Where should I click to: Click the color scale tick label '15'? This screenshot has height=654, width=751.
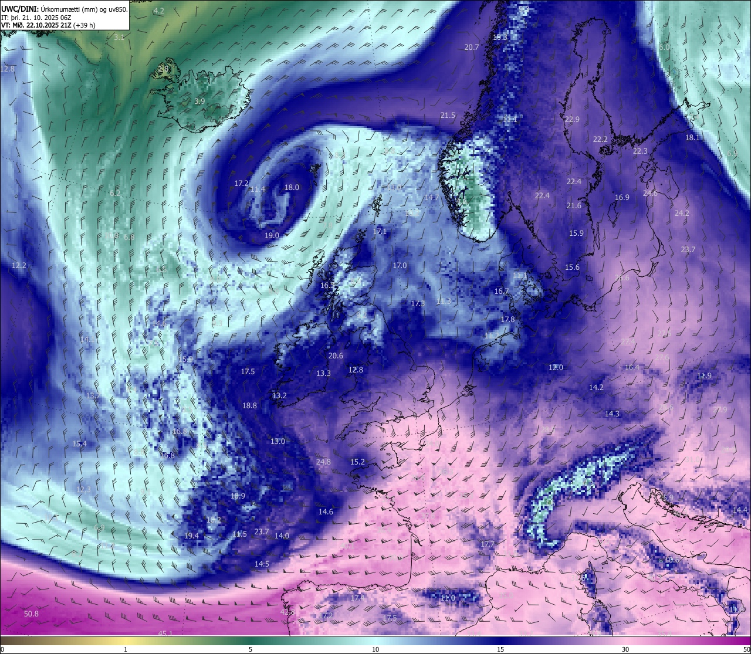coord(500,649)
